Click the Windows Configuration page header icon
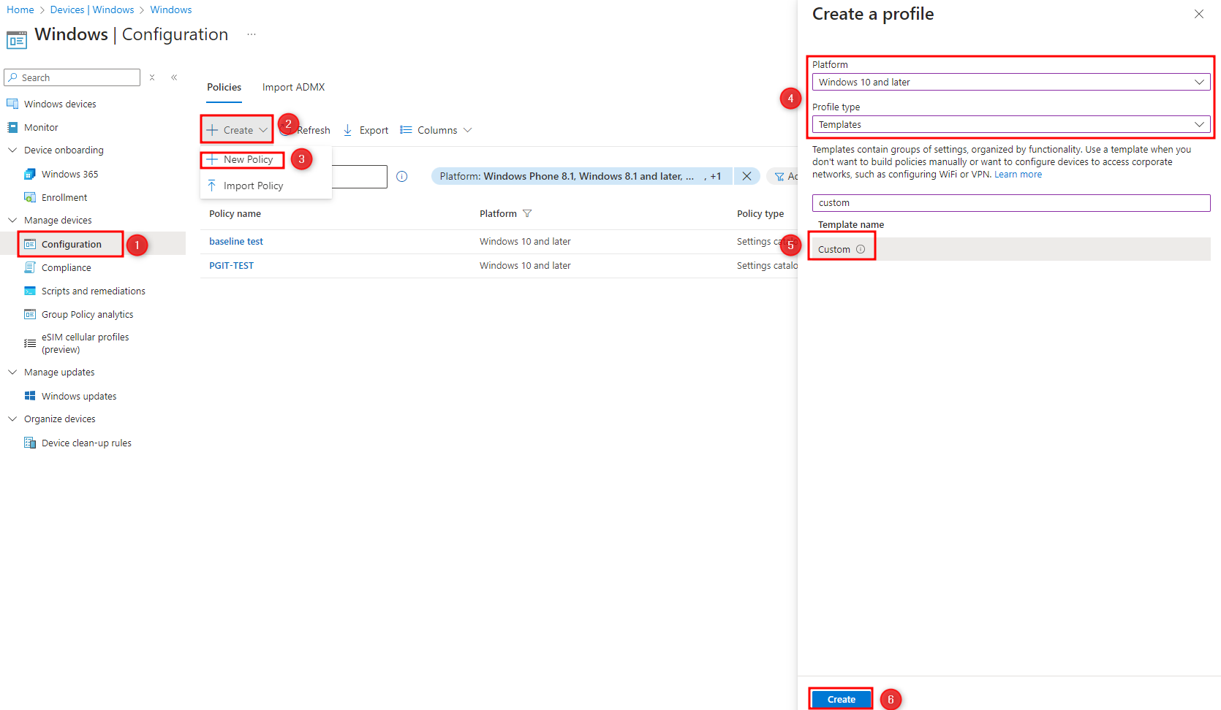Image resolution: width=1221 pixels, height=710 pixels. (17, 39)
